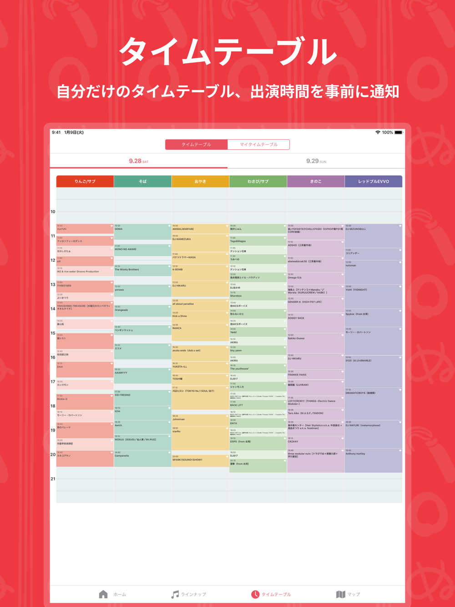The width and height of the screenshot is (455, 607).
Task: Switch to マイタイムテーブル segment
Action: [x=258, y=145]
